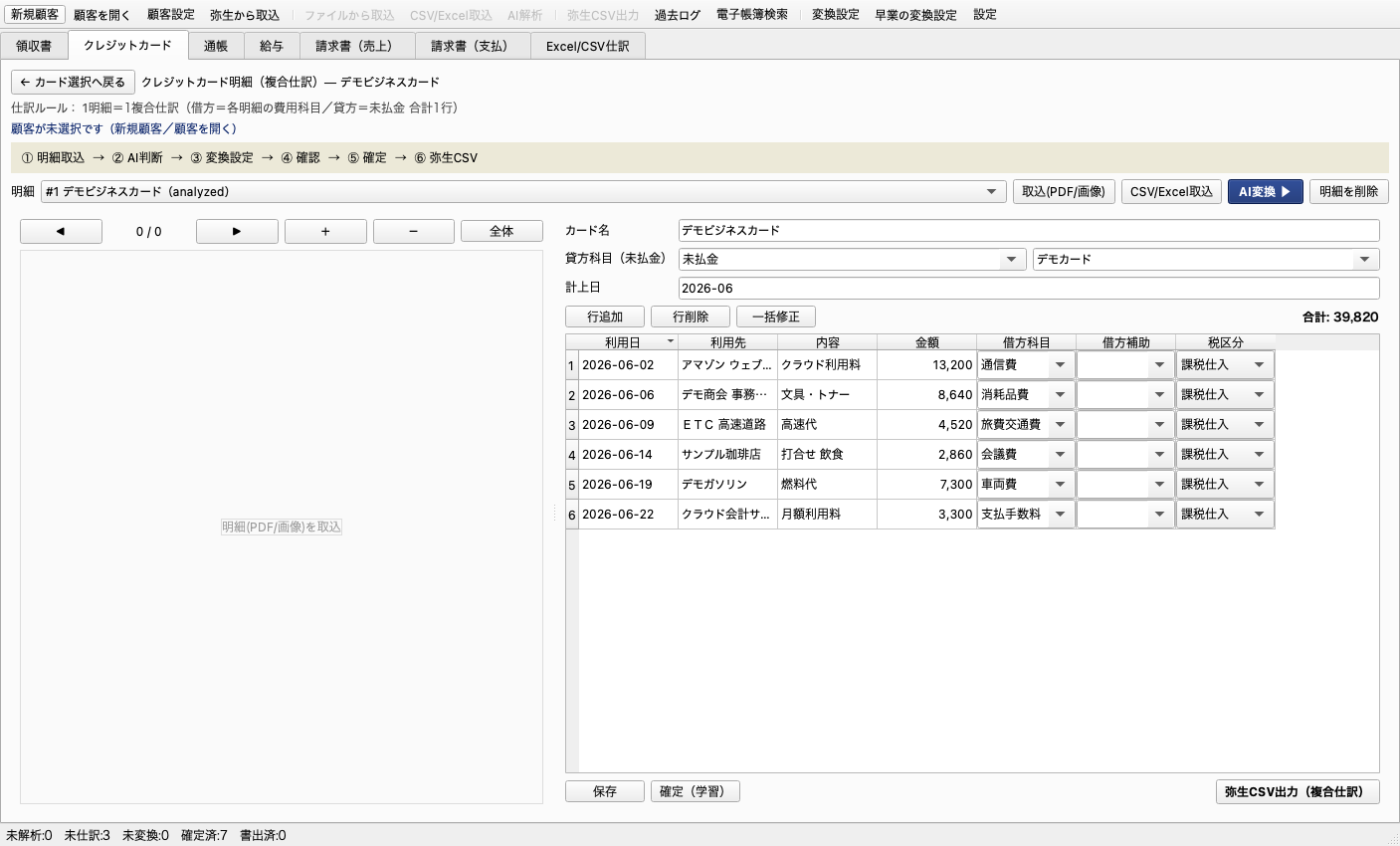Open デモカード sub-account dropdown
This screenshot has width=1400, height=846.
point(1206,259)
